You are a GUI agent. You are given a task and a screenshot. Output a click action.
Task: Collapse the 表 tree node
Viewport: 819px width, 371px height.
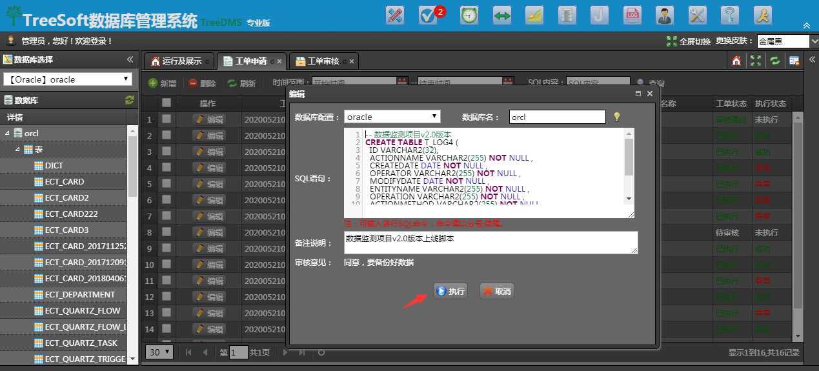click(x=18, y=149)
